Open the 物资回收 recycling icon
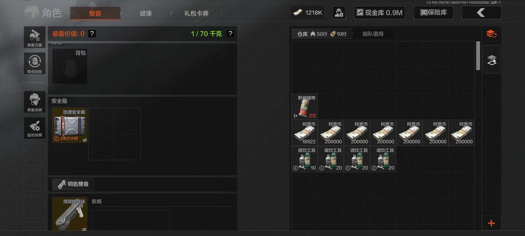Viewport: 525px width, 236px height. pos(35,64)
